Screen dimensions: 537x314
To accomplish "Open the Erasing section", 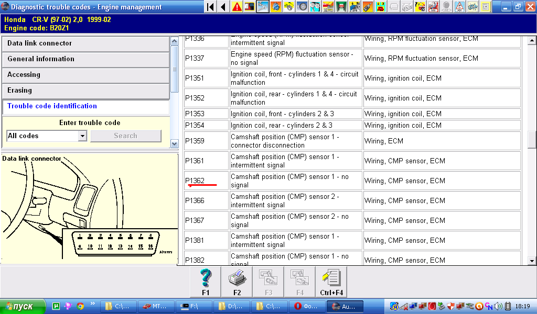I will point(85,91).
